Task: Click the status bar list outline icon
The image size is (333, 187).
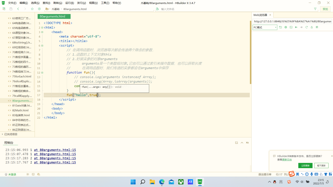Action: point(28,174)
